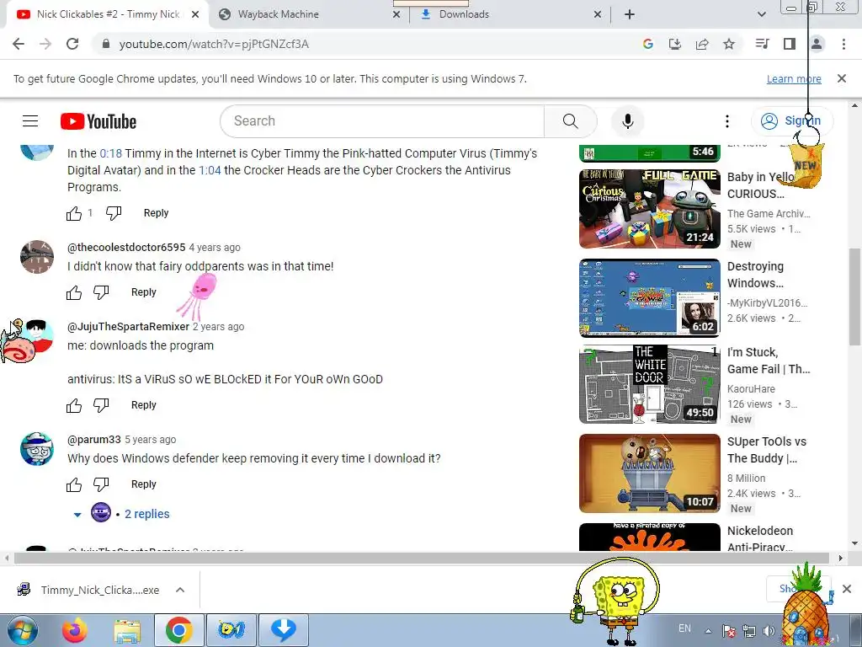
Task: Click the address bar URL
Action: (214, 44)
